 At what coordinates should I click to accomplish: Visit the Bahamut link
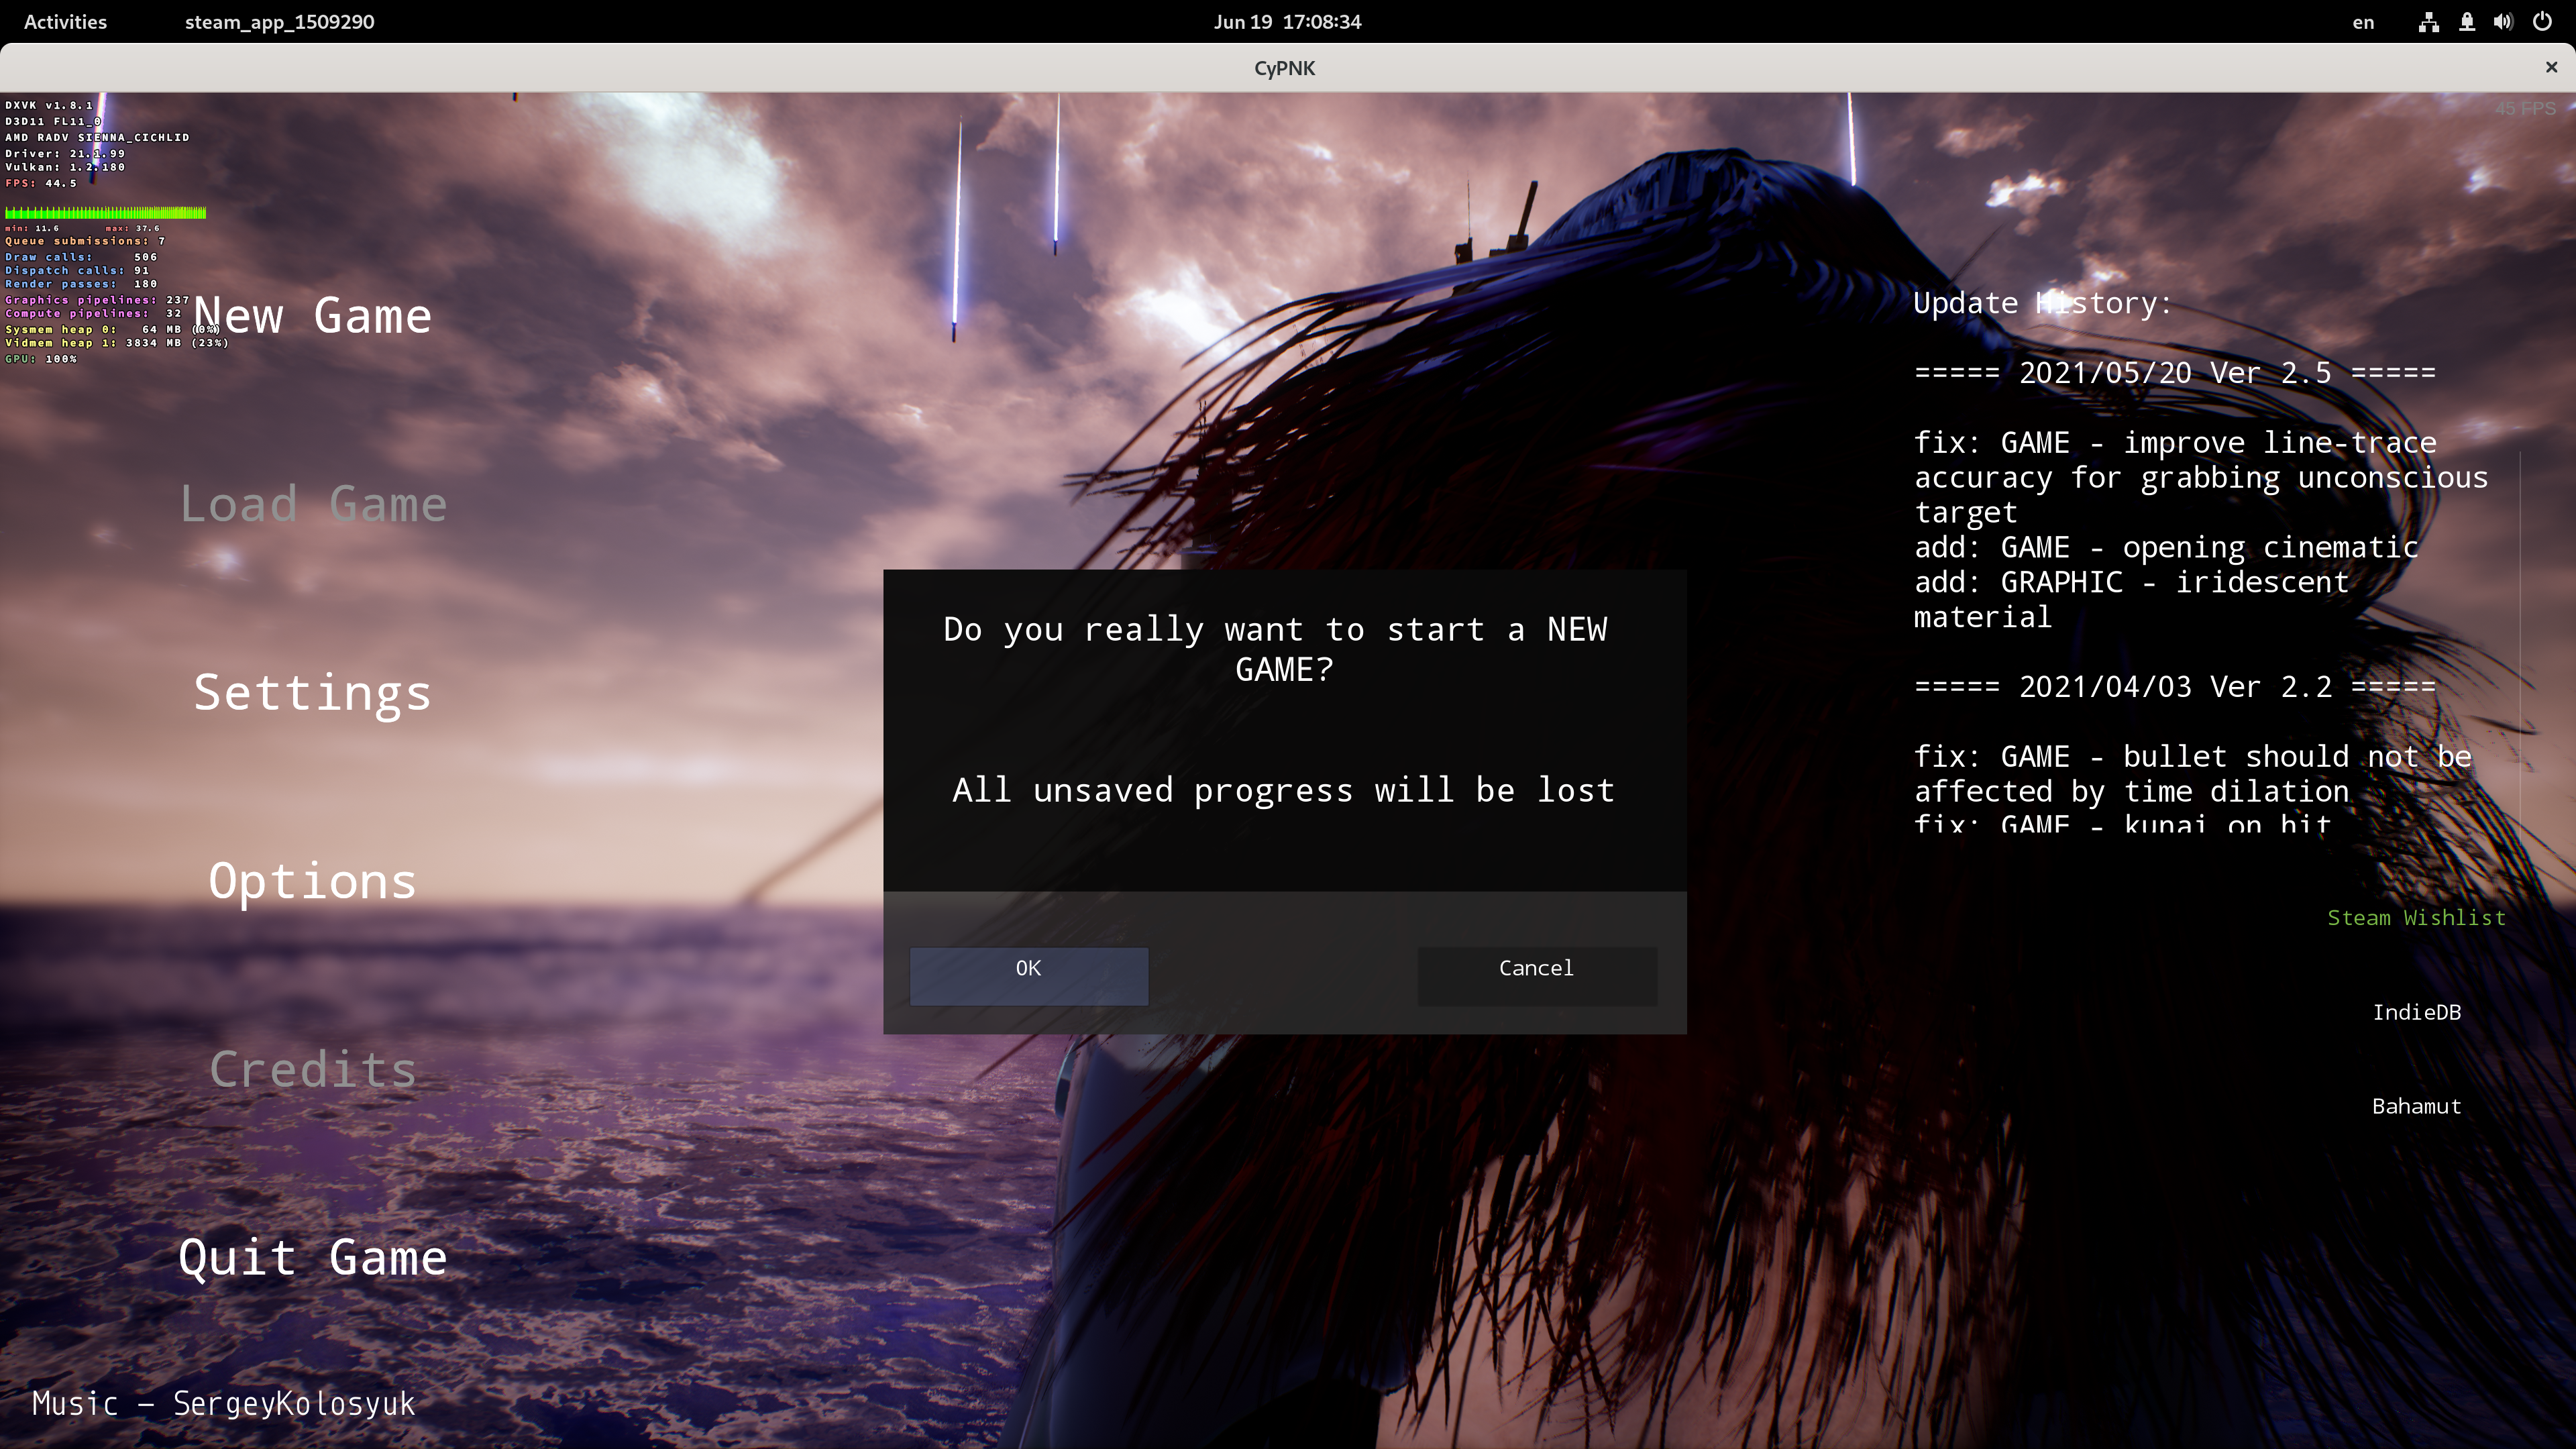[2416, 1106]
